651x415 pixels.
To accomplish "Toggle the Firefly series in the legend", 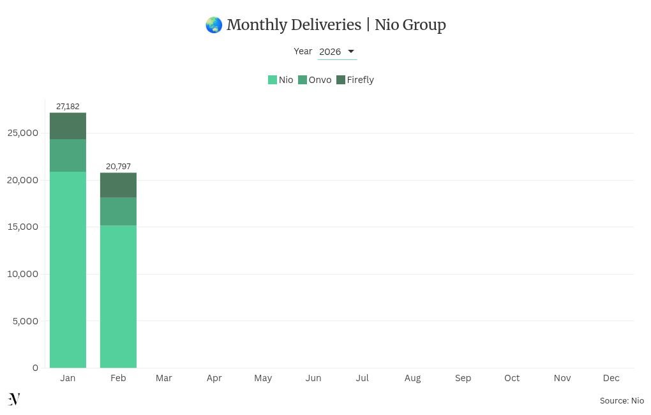I will click(x=360, y=80).
